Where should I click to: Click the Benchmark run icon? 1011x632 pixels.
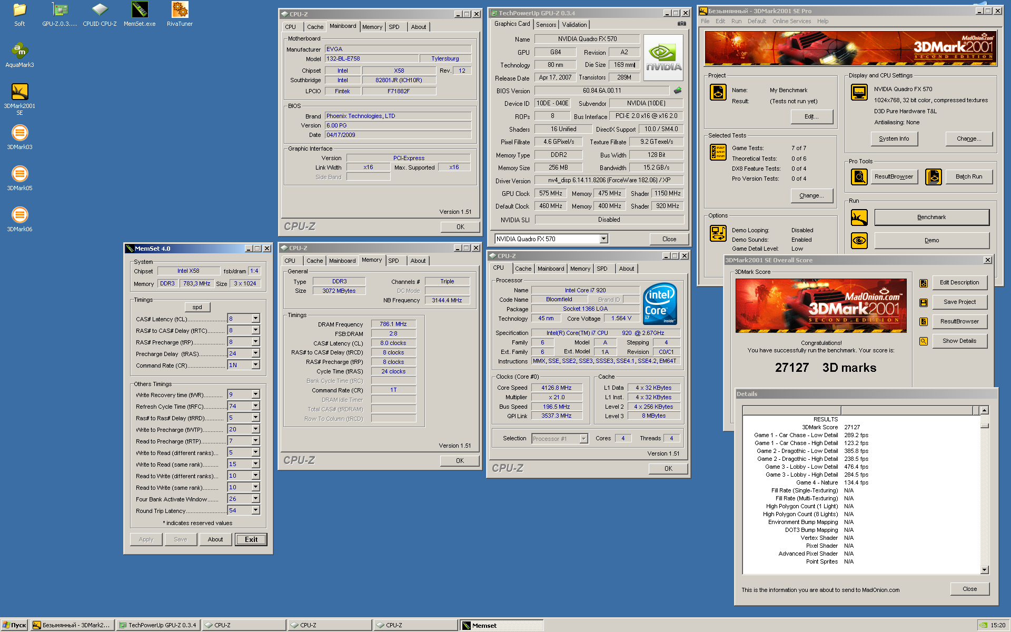pos(859,217)
